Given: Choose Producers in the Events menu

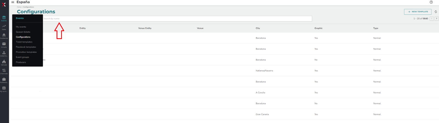Looking at the screenshot, I should (x=21, y=62).
